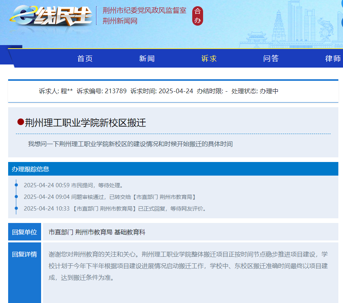Click the timeline dot beside 已转交给 entry

click(x=16, y=196)
